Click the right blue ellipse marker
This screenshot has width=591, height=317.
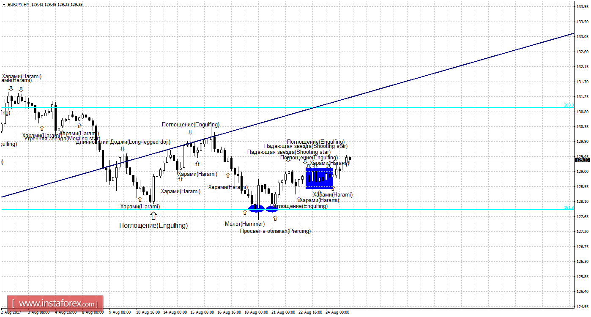point(272,208)
